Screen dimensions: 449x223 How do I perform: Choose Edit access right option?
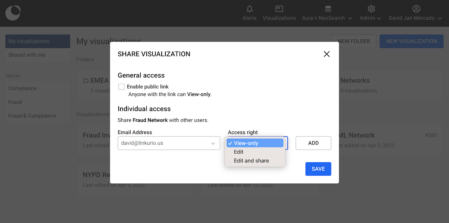(239, 152)
